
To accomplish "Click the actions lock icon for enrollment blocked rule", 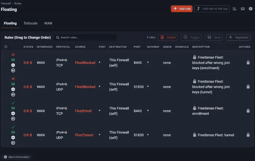I will (x=248, y=62).
